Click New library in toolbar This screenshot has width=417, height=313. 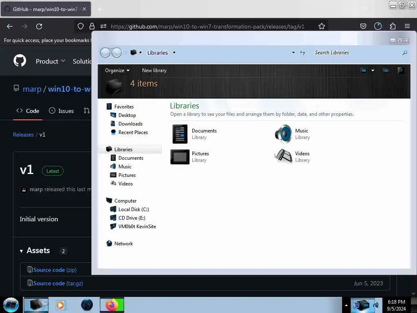point(154,71)
